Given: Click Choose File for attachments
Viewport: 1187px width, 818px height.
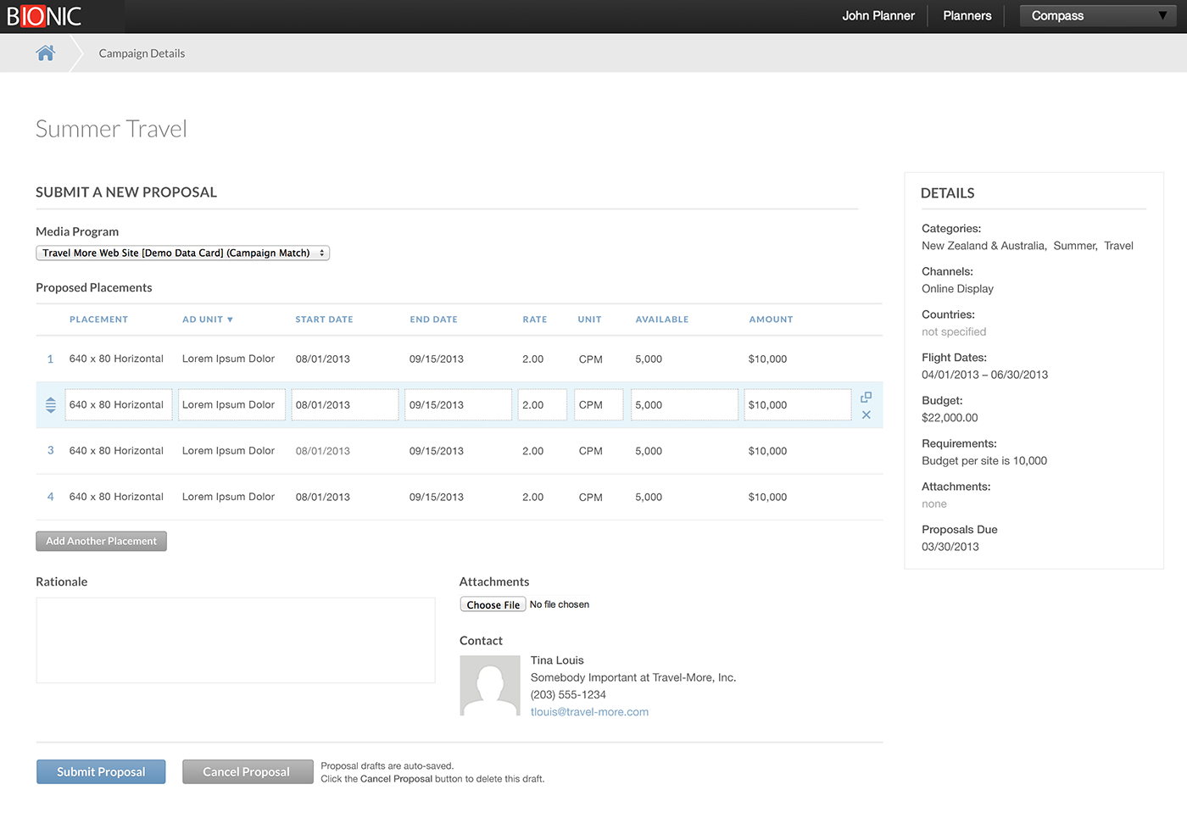Looking at the screenshot, I should pyautogui.click(x=493, y=604).
